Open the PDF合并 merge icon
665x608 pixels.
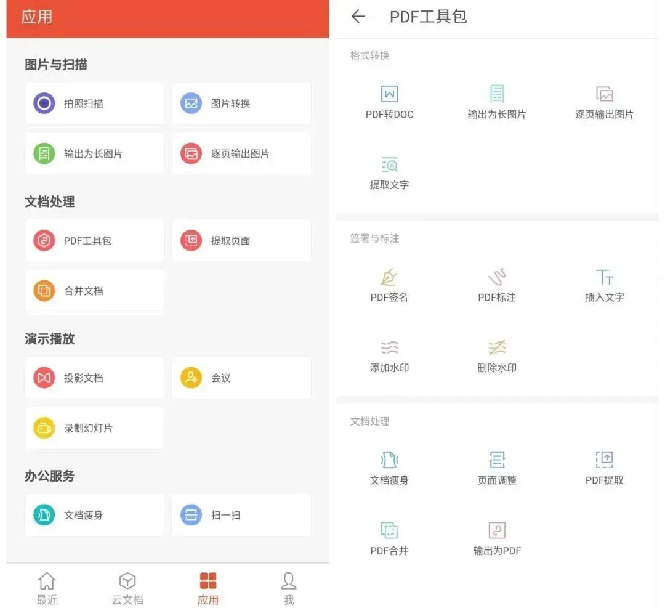(389, 530)
